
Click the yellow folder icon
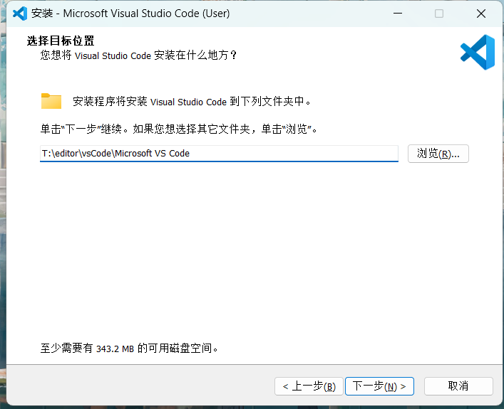(x=51, y=101)
